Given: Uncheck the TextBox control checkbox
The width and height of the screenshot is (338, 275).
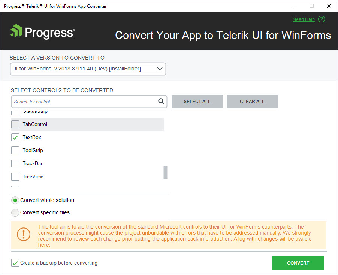Looking at the screenshot, I should point(15,137).
